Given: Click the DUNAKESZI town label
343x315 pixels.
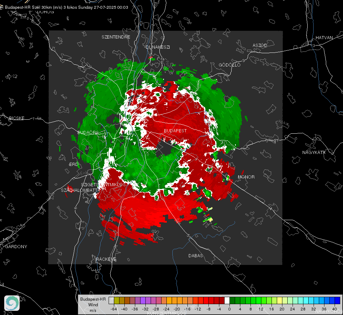Looking at the screenshot, I should (158, 47).
